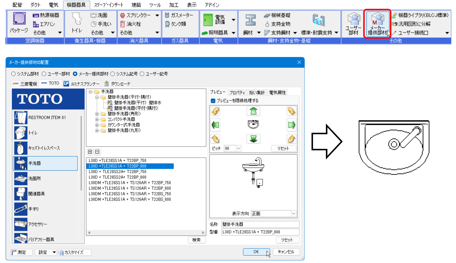
Task: Expand 壁掛手洗器(丸形) tree folder
Action: [97, 130]
